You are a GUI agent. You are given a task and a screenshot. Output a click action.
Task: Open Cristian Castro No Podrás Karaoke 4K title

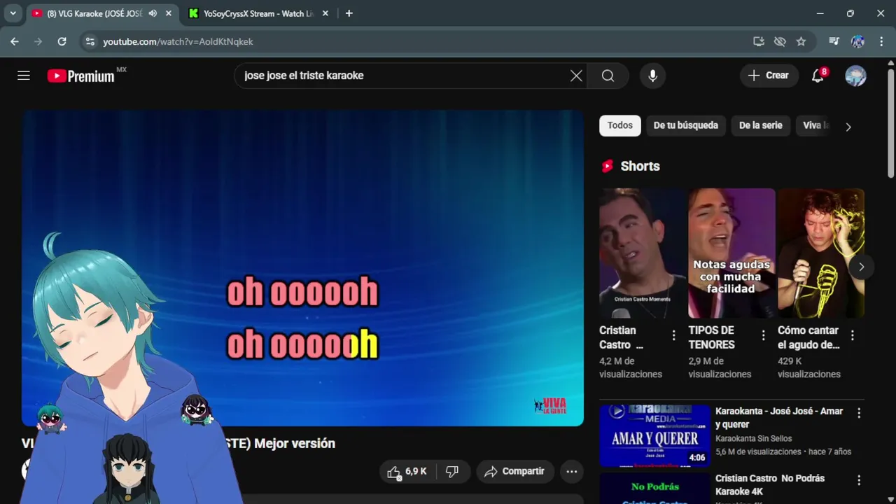(x=770, y=484)
